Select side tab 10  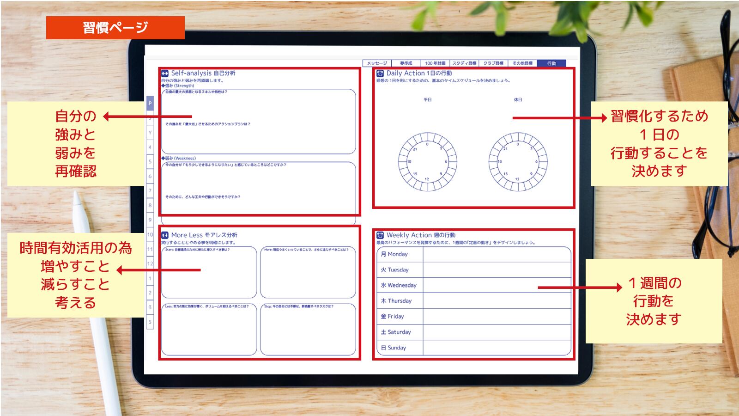[x=150, y=235]
